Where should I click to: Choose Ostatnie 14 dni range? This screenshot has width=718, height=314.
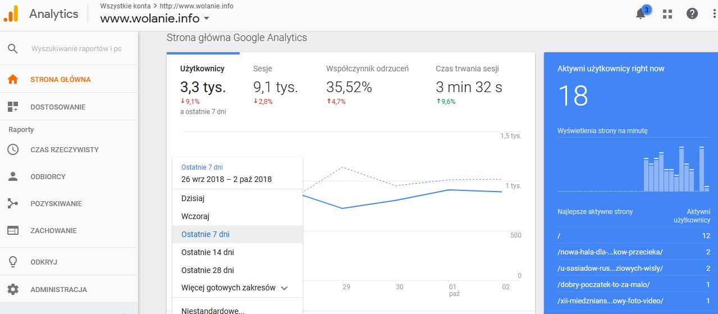[x=237, y=252]
